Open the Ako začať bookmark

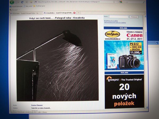[x=28, y=6]
